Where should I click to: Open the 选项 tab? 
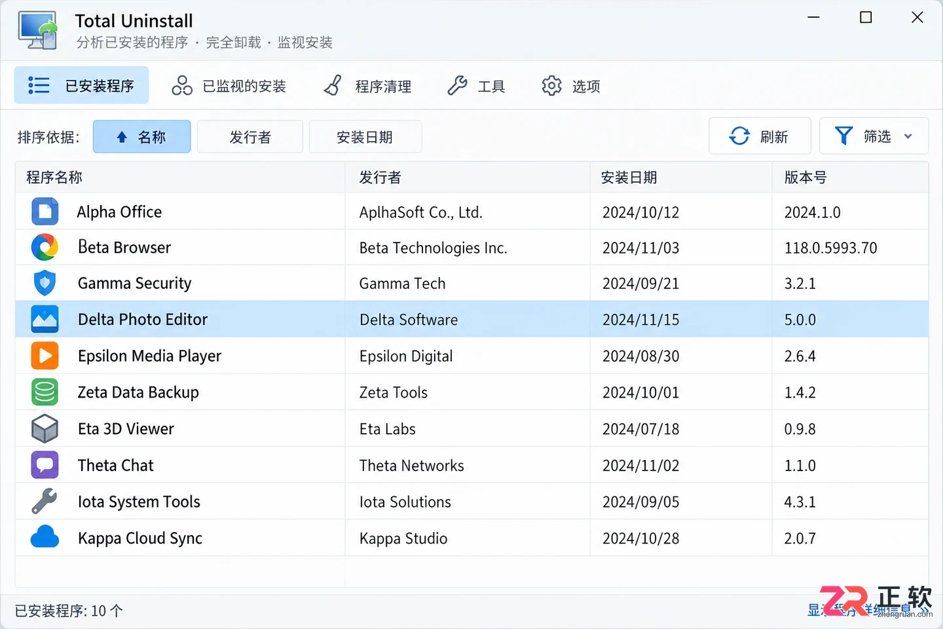tap(570, 86)
